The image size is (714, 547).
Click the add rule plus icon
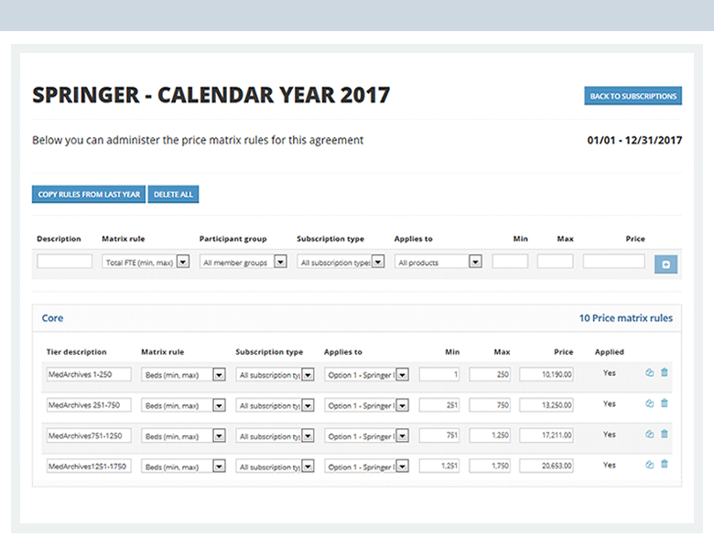665,264
